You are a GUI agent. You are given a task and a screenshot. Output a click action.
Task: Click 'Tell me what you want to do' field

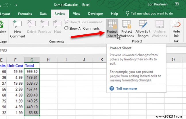[x=152, y=14]
